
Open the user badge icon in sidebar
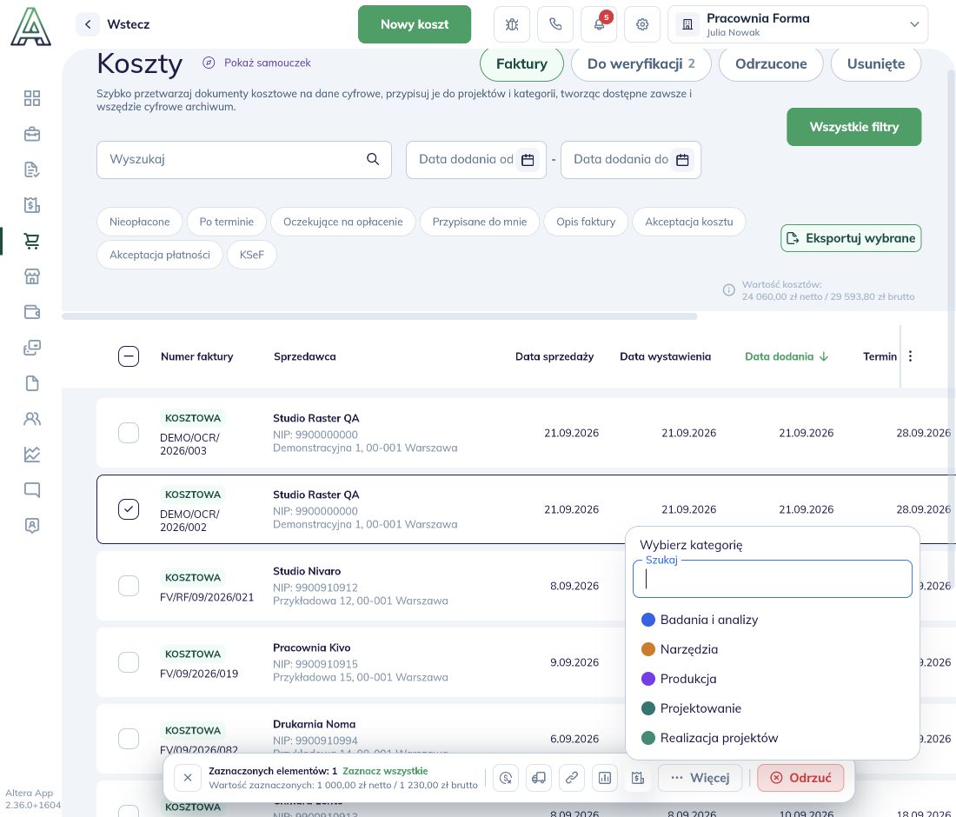(31, 525)
